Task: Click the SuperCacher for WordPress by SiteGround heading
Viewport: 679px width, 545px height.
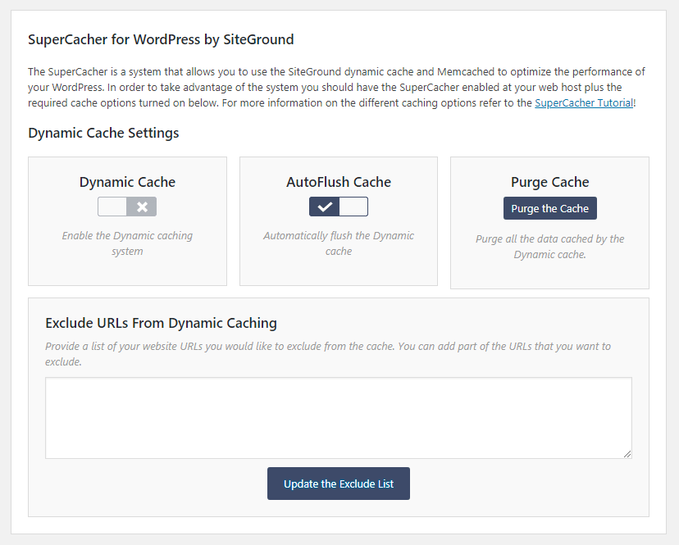Action: 161,39
